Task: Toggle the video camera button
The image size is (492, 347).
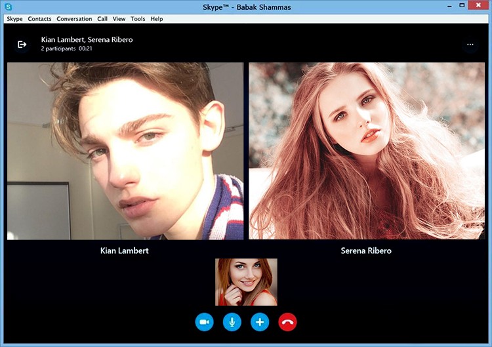Action: pos(204,322)
